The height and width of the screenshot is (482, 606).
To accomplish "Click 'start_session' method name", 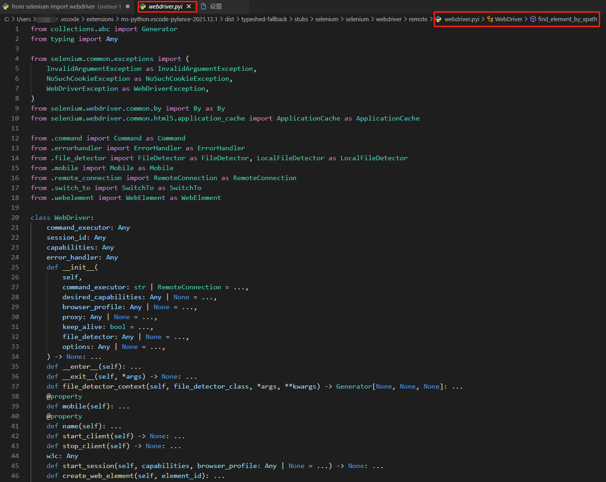I will pyautogui.click(x=88, y=466).
